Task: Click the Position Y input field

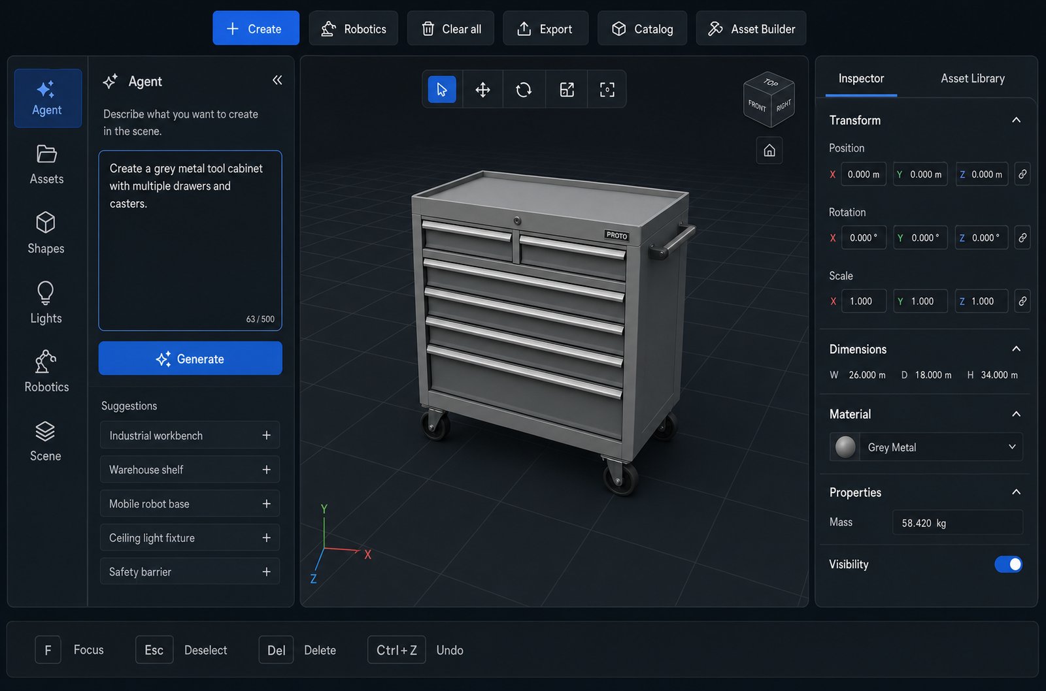Action: [x=920, y=174]
